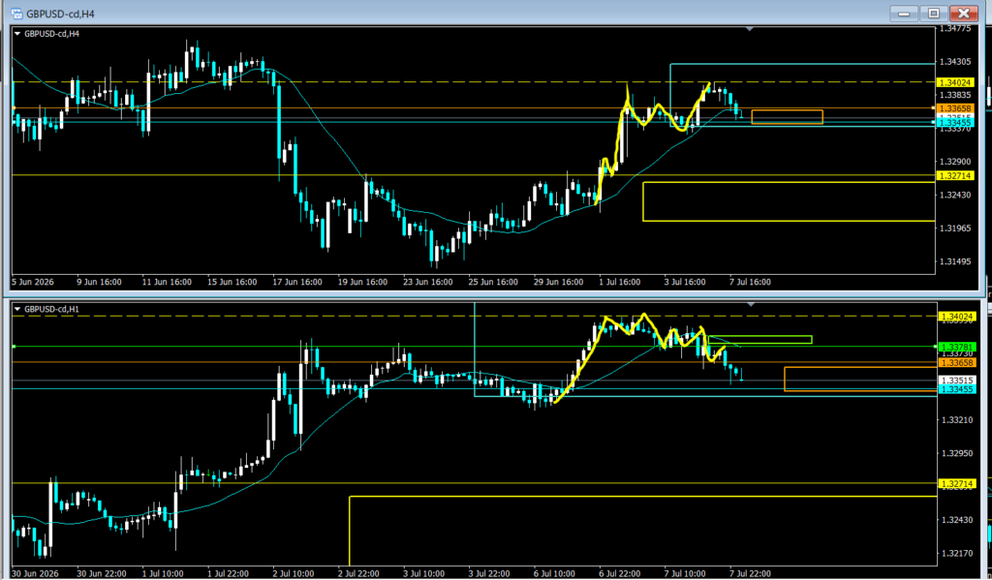Select the orange 1.33658 price label in H4 chart
The image size is (992, 580).
[955, 108]
